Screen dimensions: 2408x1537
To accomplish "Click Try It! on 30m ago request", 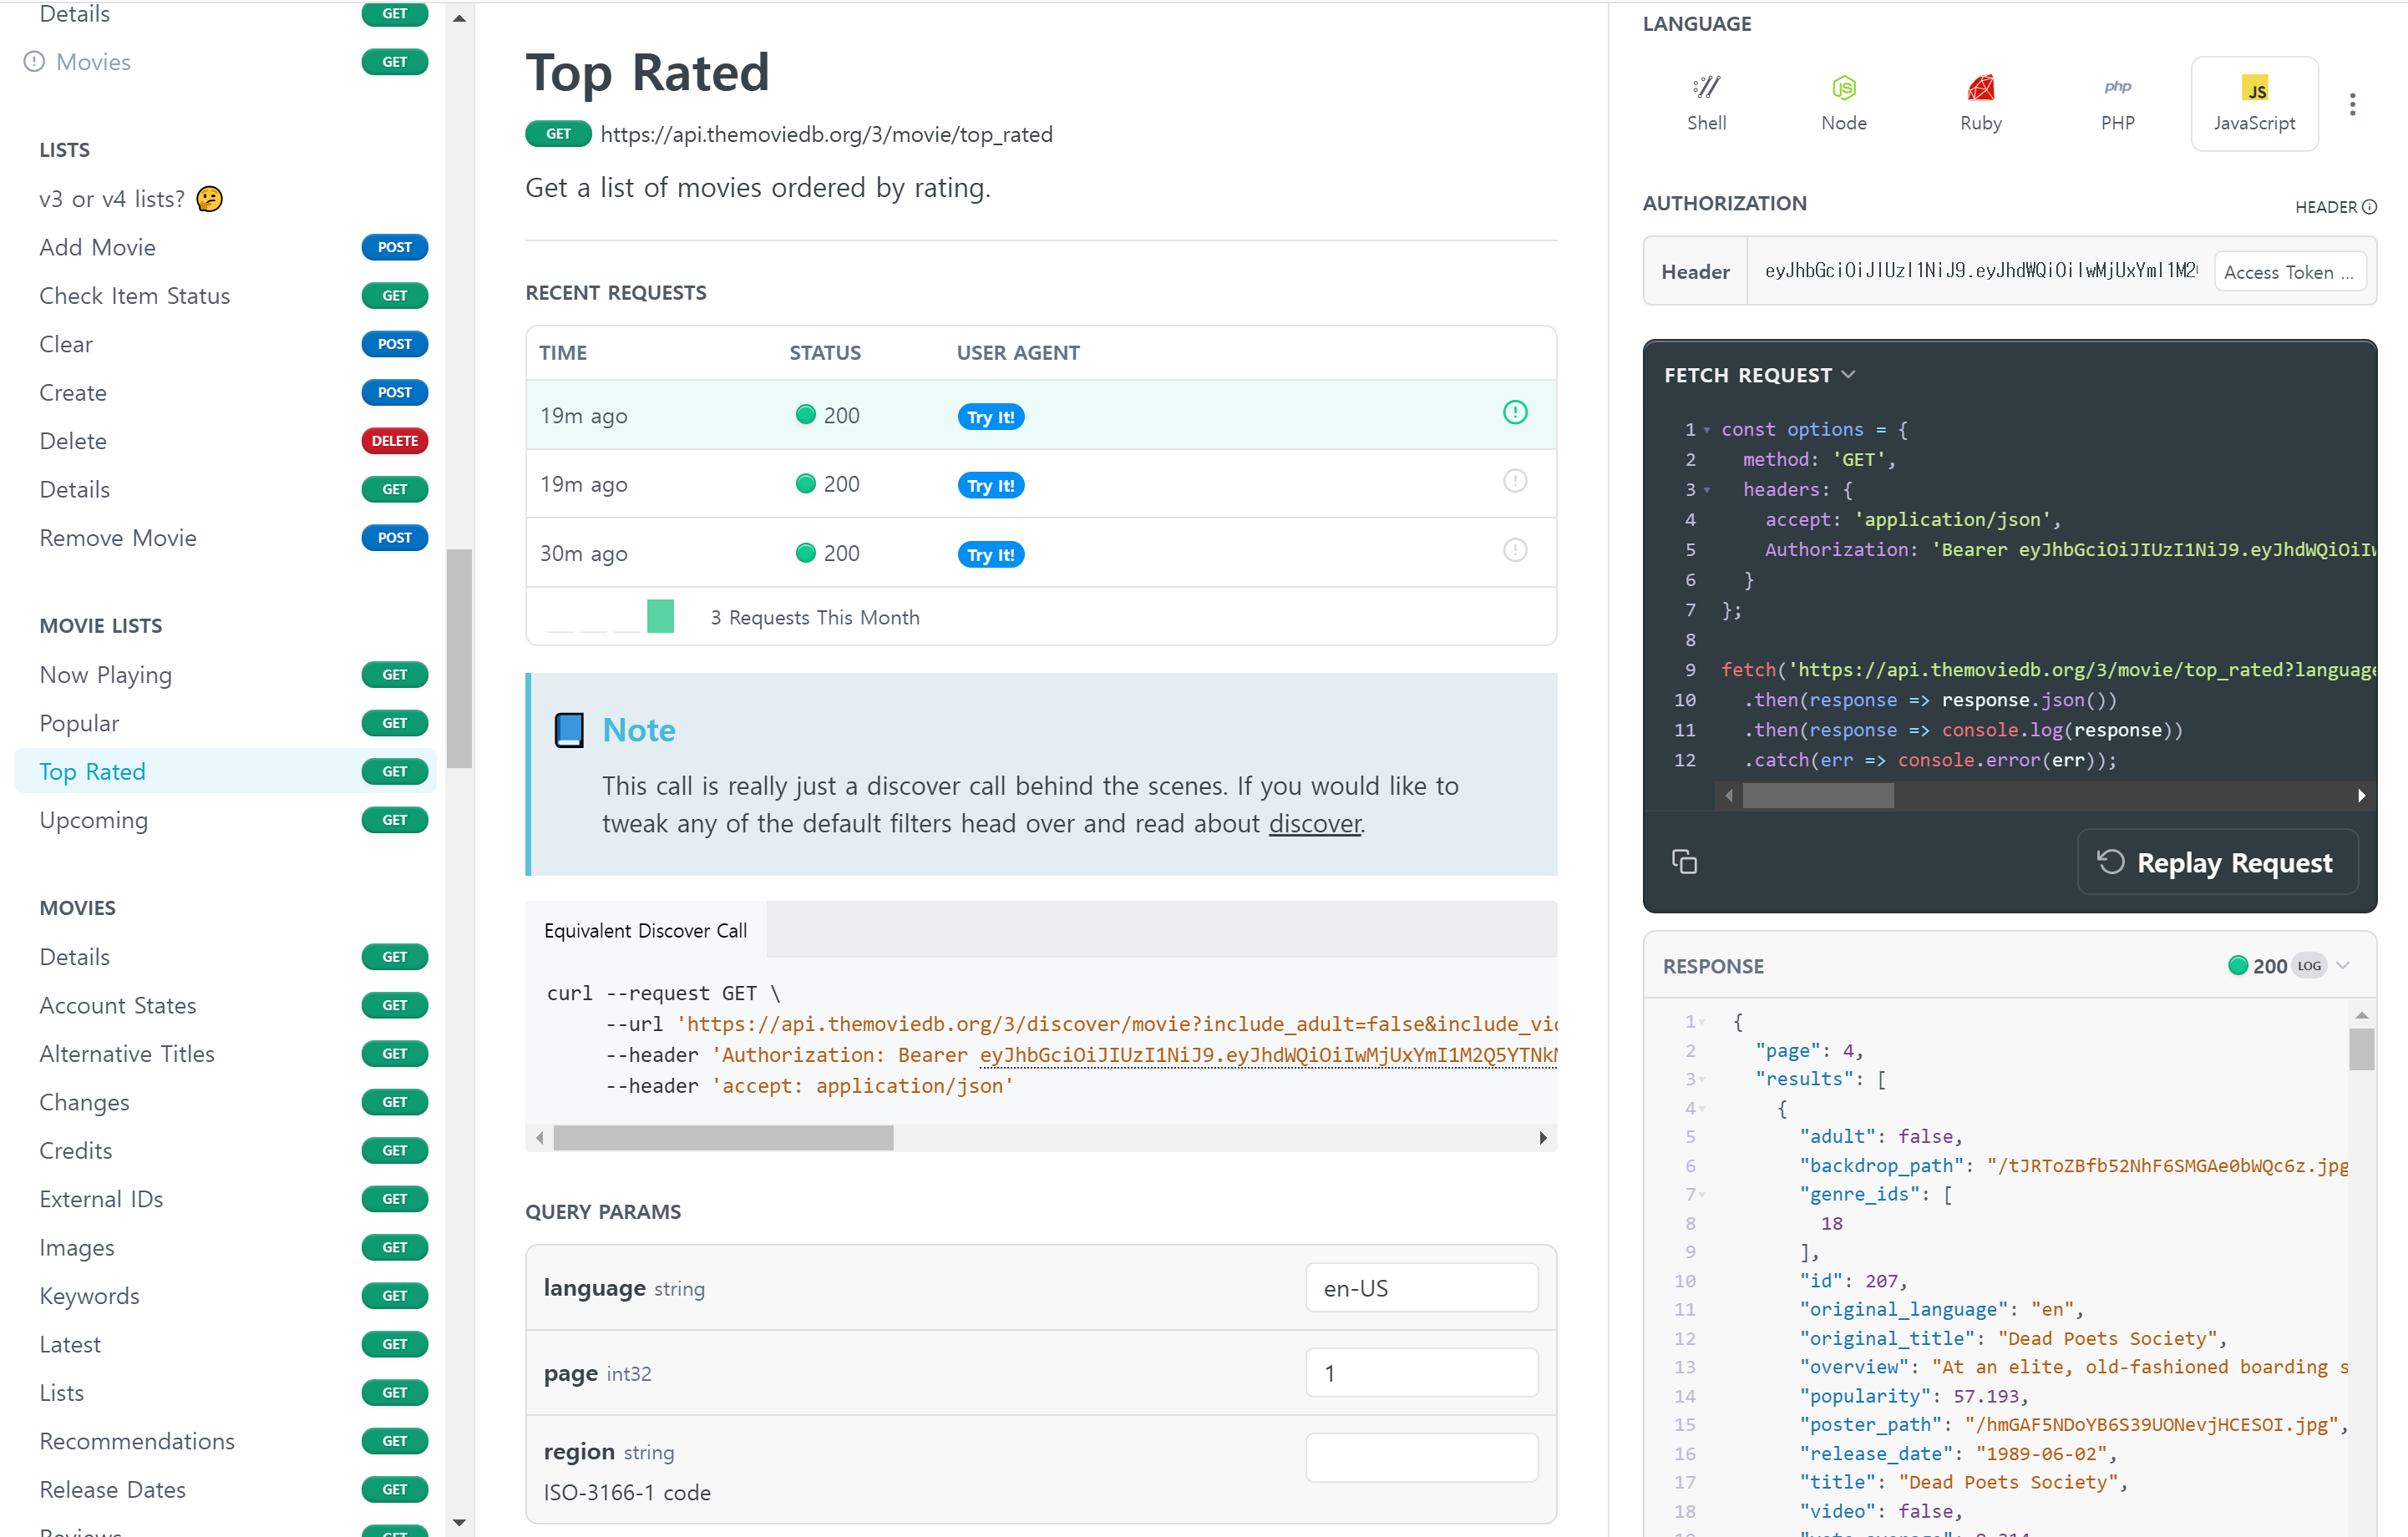I will 990,554.
